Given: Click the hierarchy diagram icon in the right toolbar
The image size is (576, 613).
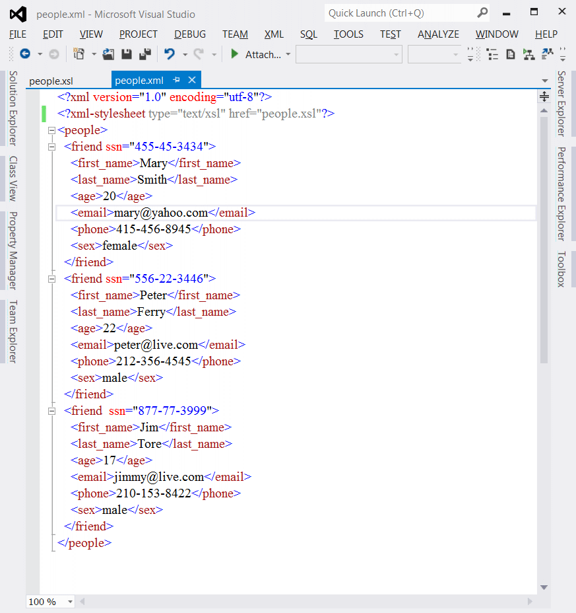Looking at the screenshot, I should point(528,54).
